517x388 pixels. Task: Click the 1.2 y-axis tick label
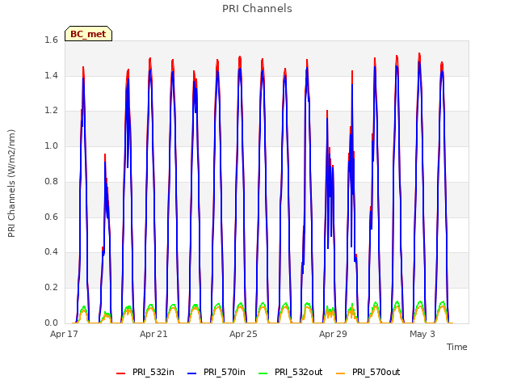click(51, 111)
